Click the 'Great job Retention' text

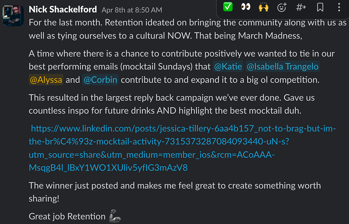[x=67, y=216]
